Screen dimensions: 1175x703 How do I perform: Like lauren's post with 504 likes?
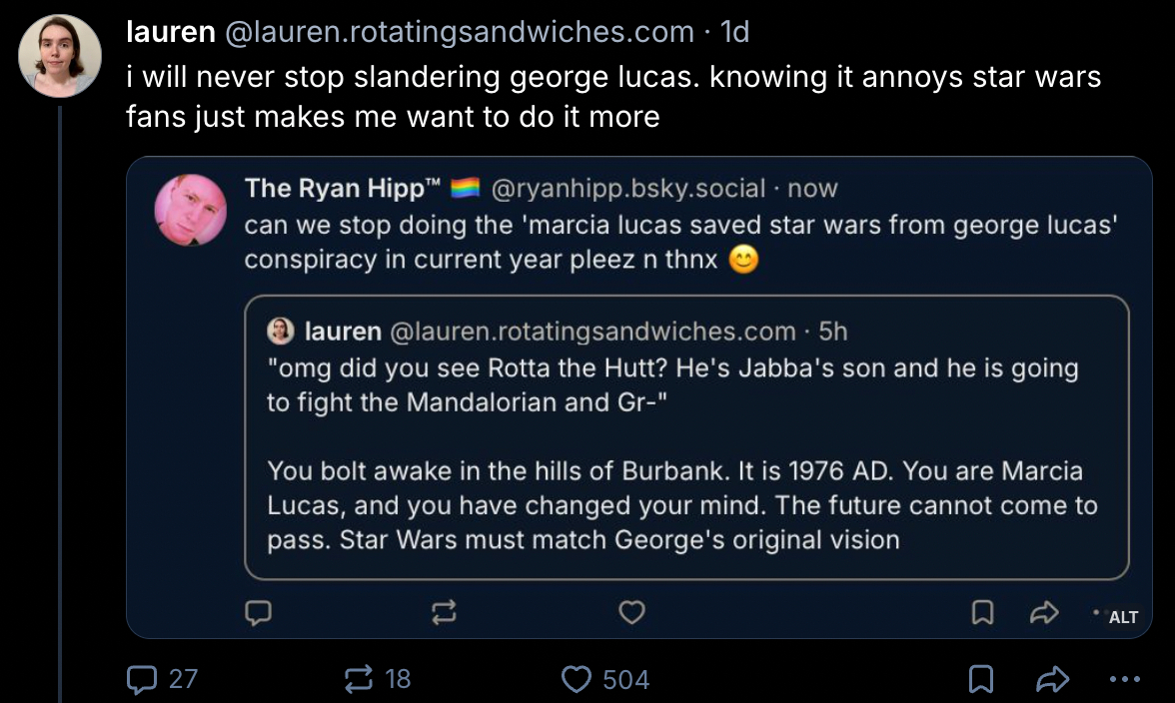[576, 680]
